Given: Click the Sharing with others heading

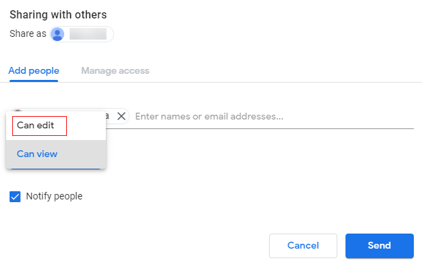Looking at the screenshot, I should tap(58, 14).
